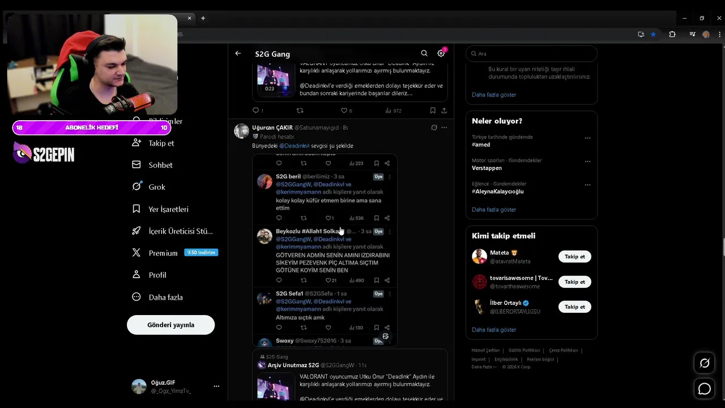Share the top post with 972 views
This screenshot has height=408, width=725.
point(444,110)
